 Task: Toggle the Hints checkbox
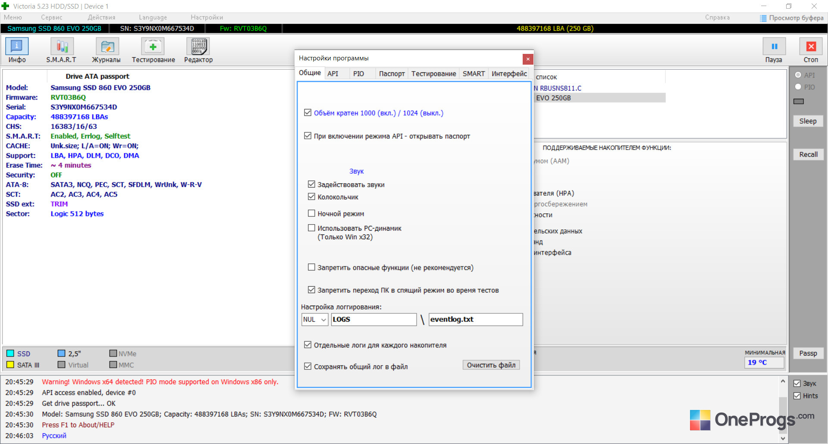797,396
